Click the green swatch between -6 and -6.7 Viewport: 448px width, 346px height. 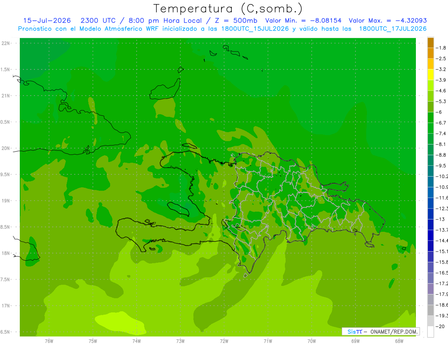430,118
